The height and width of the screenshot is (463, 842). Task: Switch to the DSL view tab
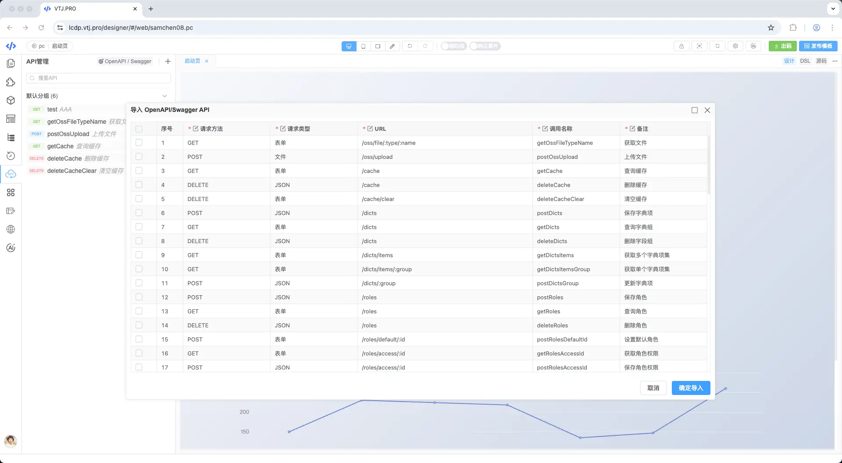(805, 61)
